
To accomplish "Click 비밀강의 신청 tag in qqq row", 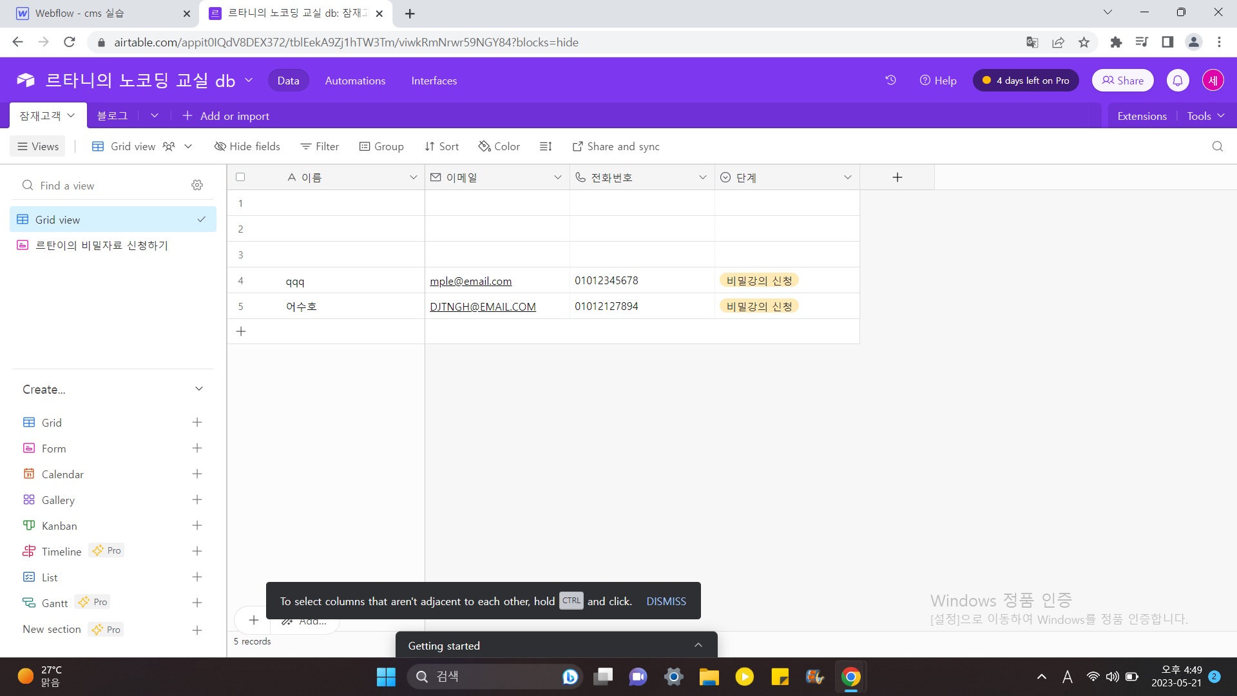I will coord(759,280).
